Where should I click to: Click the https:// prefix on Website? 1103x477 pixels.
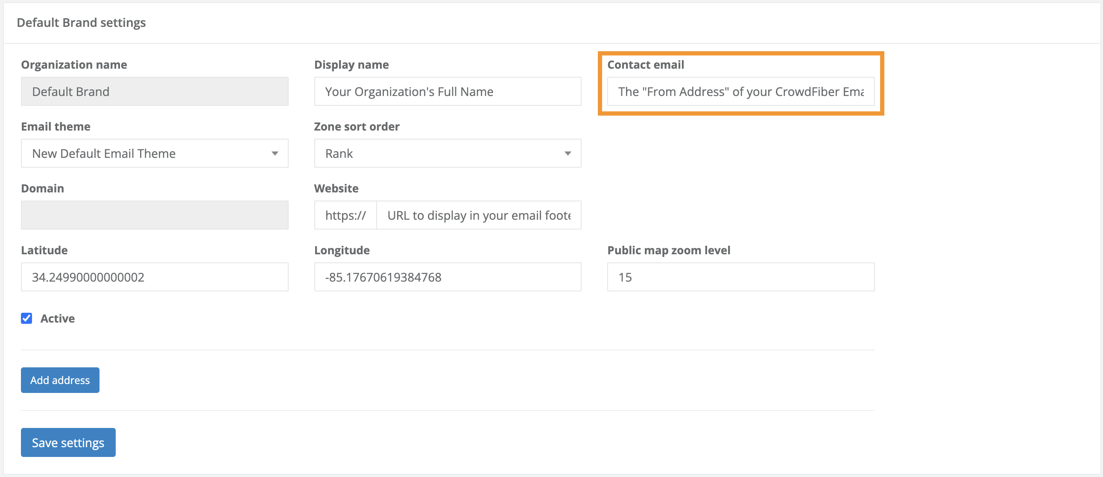(345, 215)
